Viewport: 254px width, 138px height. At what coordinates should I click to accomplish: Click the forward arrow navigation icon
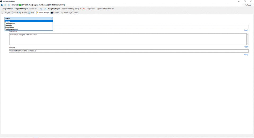9,5
